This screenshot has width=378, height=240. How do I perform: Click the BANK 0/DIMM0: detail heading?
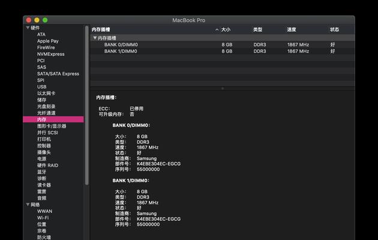click(x=131, y=125)
